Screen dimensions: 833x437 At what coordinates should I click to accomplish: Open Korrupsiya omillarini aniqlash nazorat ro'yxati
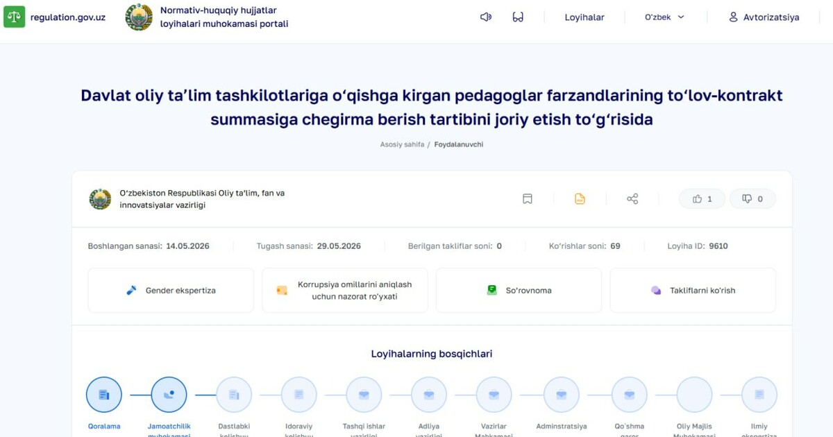click(x=345, y=291)
